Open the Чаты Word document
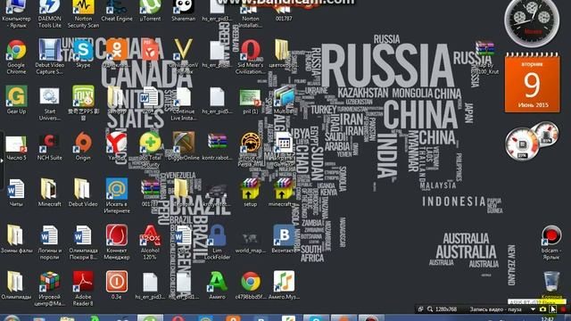This screenshot has height=321, width=571. 16,193
